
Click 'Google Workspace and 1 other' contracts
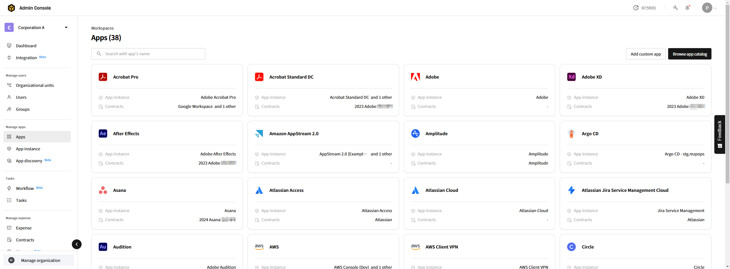[x=207, y=106]
